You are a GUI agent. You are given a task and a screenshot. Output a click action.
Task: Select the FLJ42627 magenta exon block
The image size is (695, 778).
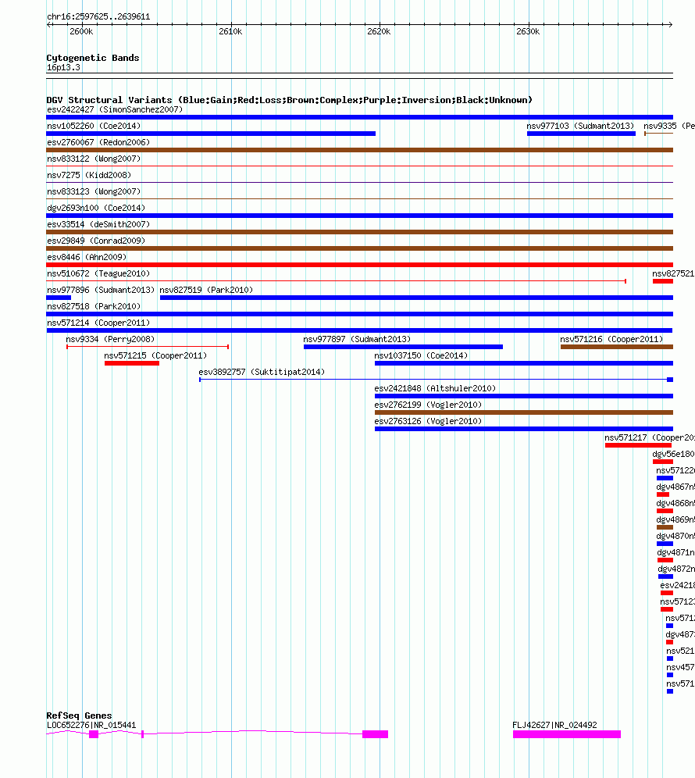pyautogui.click(x=566, y=734)
